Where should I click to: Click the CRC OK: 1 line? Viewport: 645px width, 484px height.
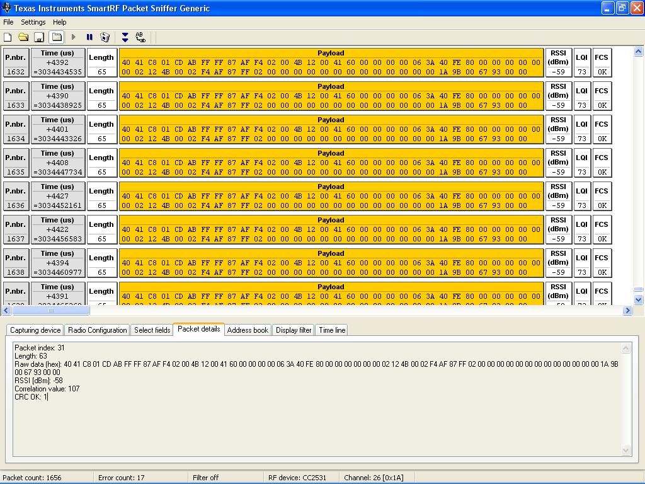[x=31, y=397]
